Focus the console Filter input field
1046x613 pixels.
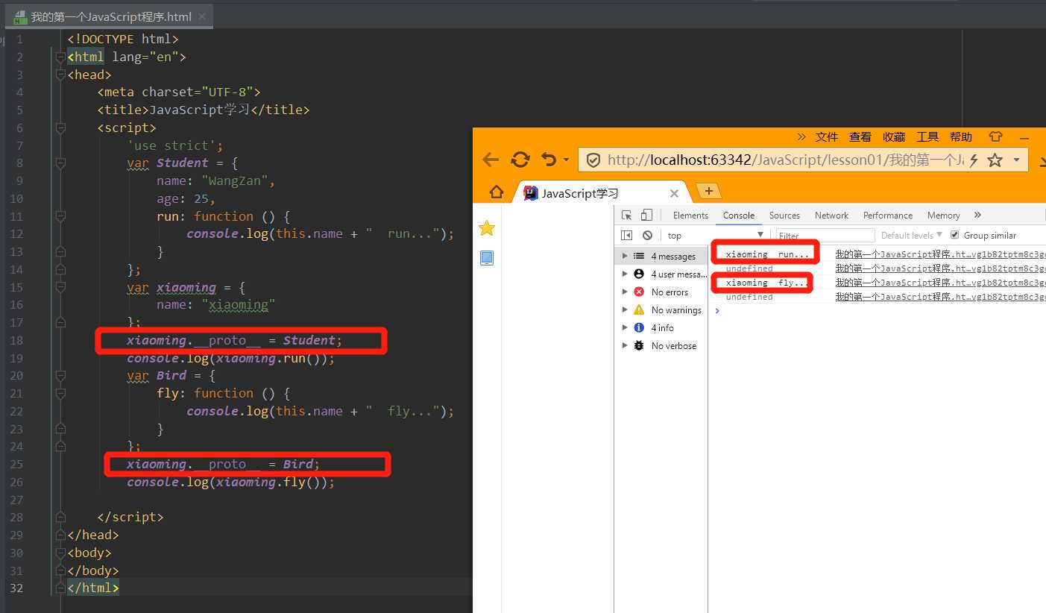(825, 235)
